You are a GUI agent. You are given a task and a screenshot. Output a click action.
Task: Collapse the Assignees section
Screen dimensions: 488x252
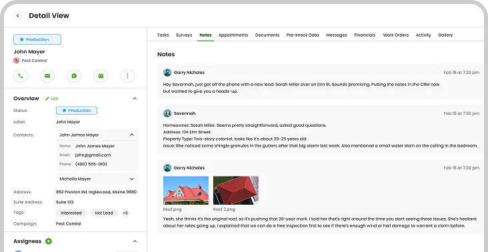pos(135,241)
